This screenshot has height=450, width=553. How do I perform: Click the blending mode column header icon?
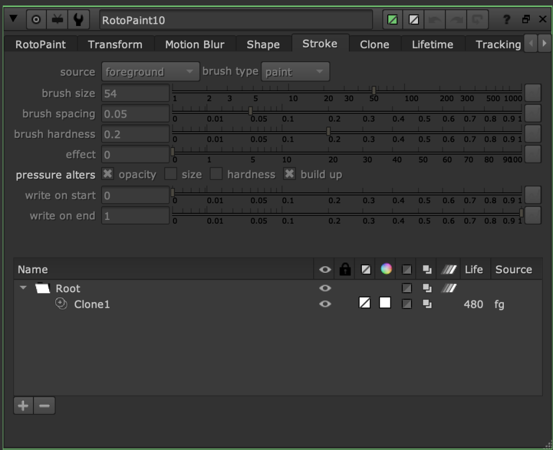click(427, 270)
